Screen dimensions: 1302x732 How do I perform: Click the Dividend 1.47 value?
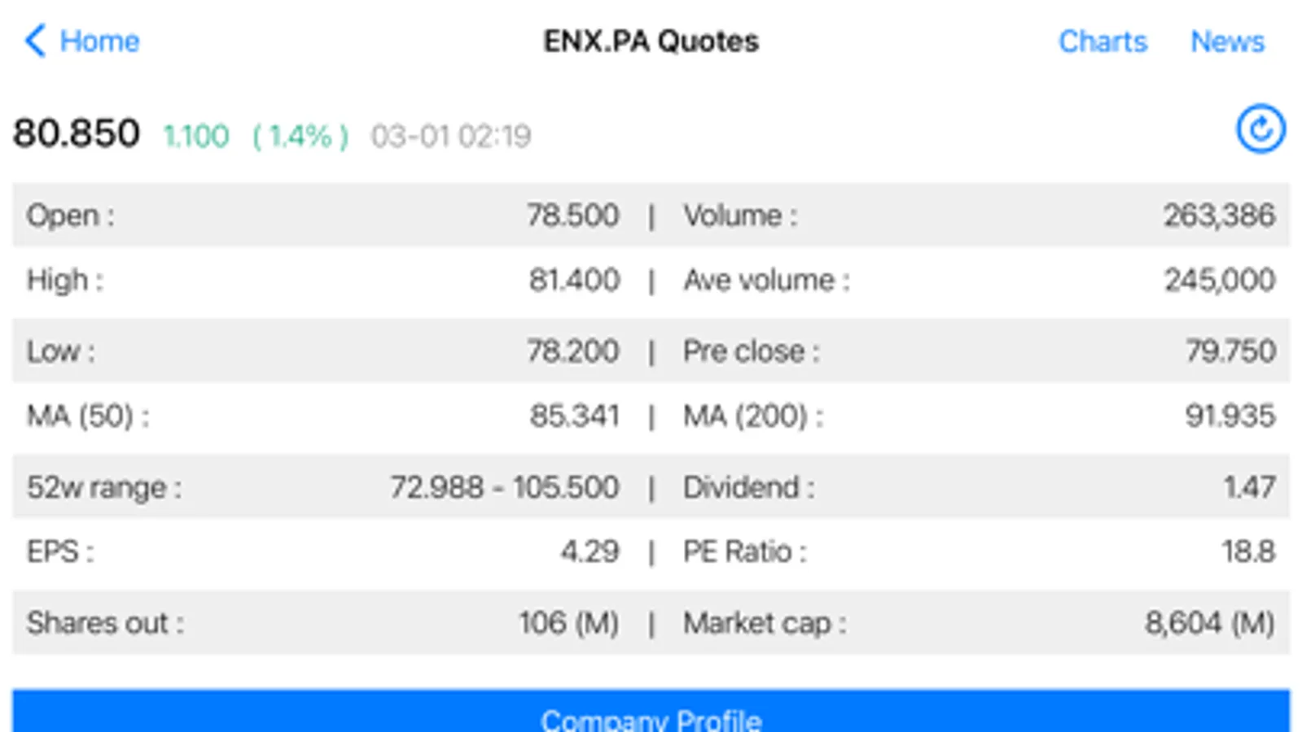(x=1248, y=487)
